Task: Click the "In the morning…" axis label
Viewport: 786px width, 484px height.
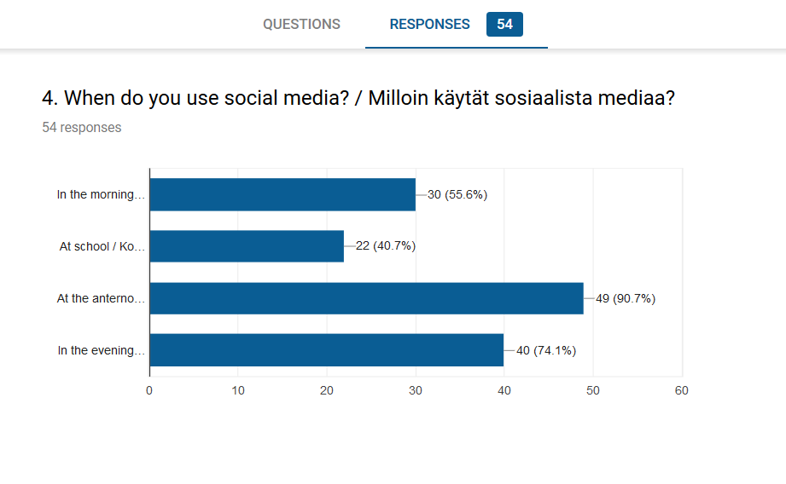Action: click(102, 194)
